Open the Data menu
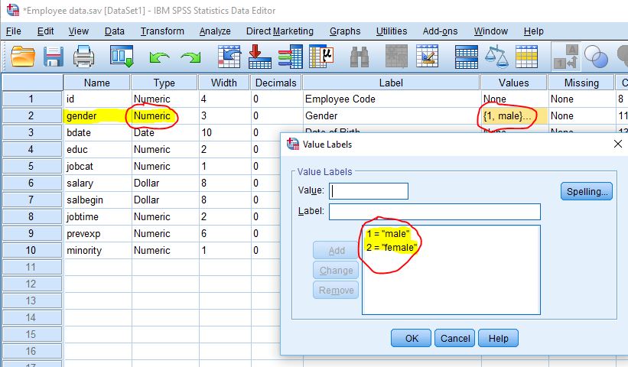The height and width of the screenshot is (367, 628). (x=114, y=31)
